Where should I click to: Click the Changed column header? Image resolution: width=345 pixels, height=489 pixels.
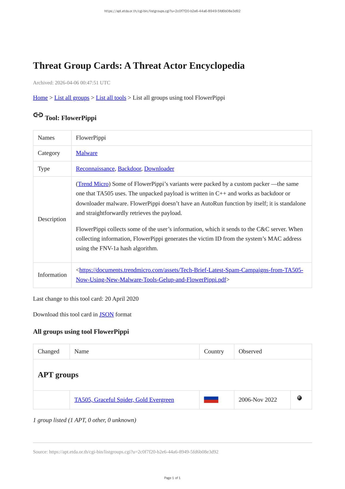pyautogui.click(x=48, y=351)
